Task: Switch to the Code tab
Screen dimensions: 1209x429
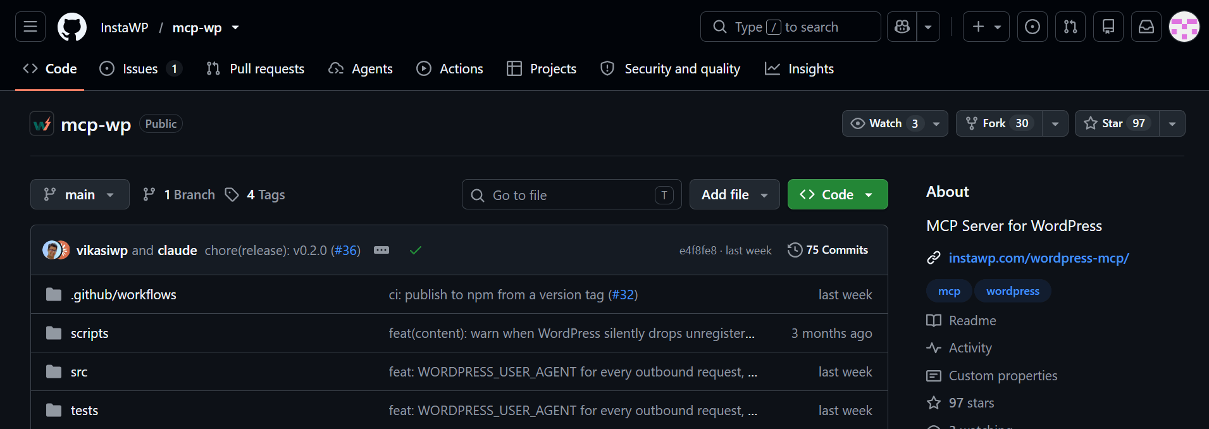Action: (x=50, y=68)
